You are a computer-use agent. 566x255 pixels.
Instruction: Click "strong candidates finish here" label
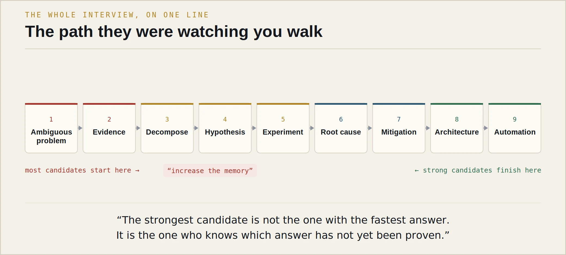[x=478, y=170]
